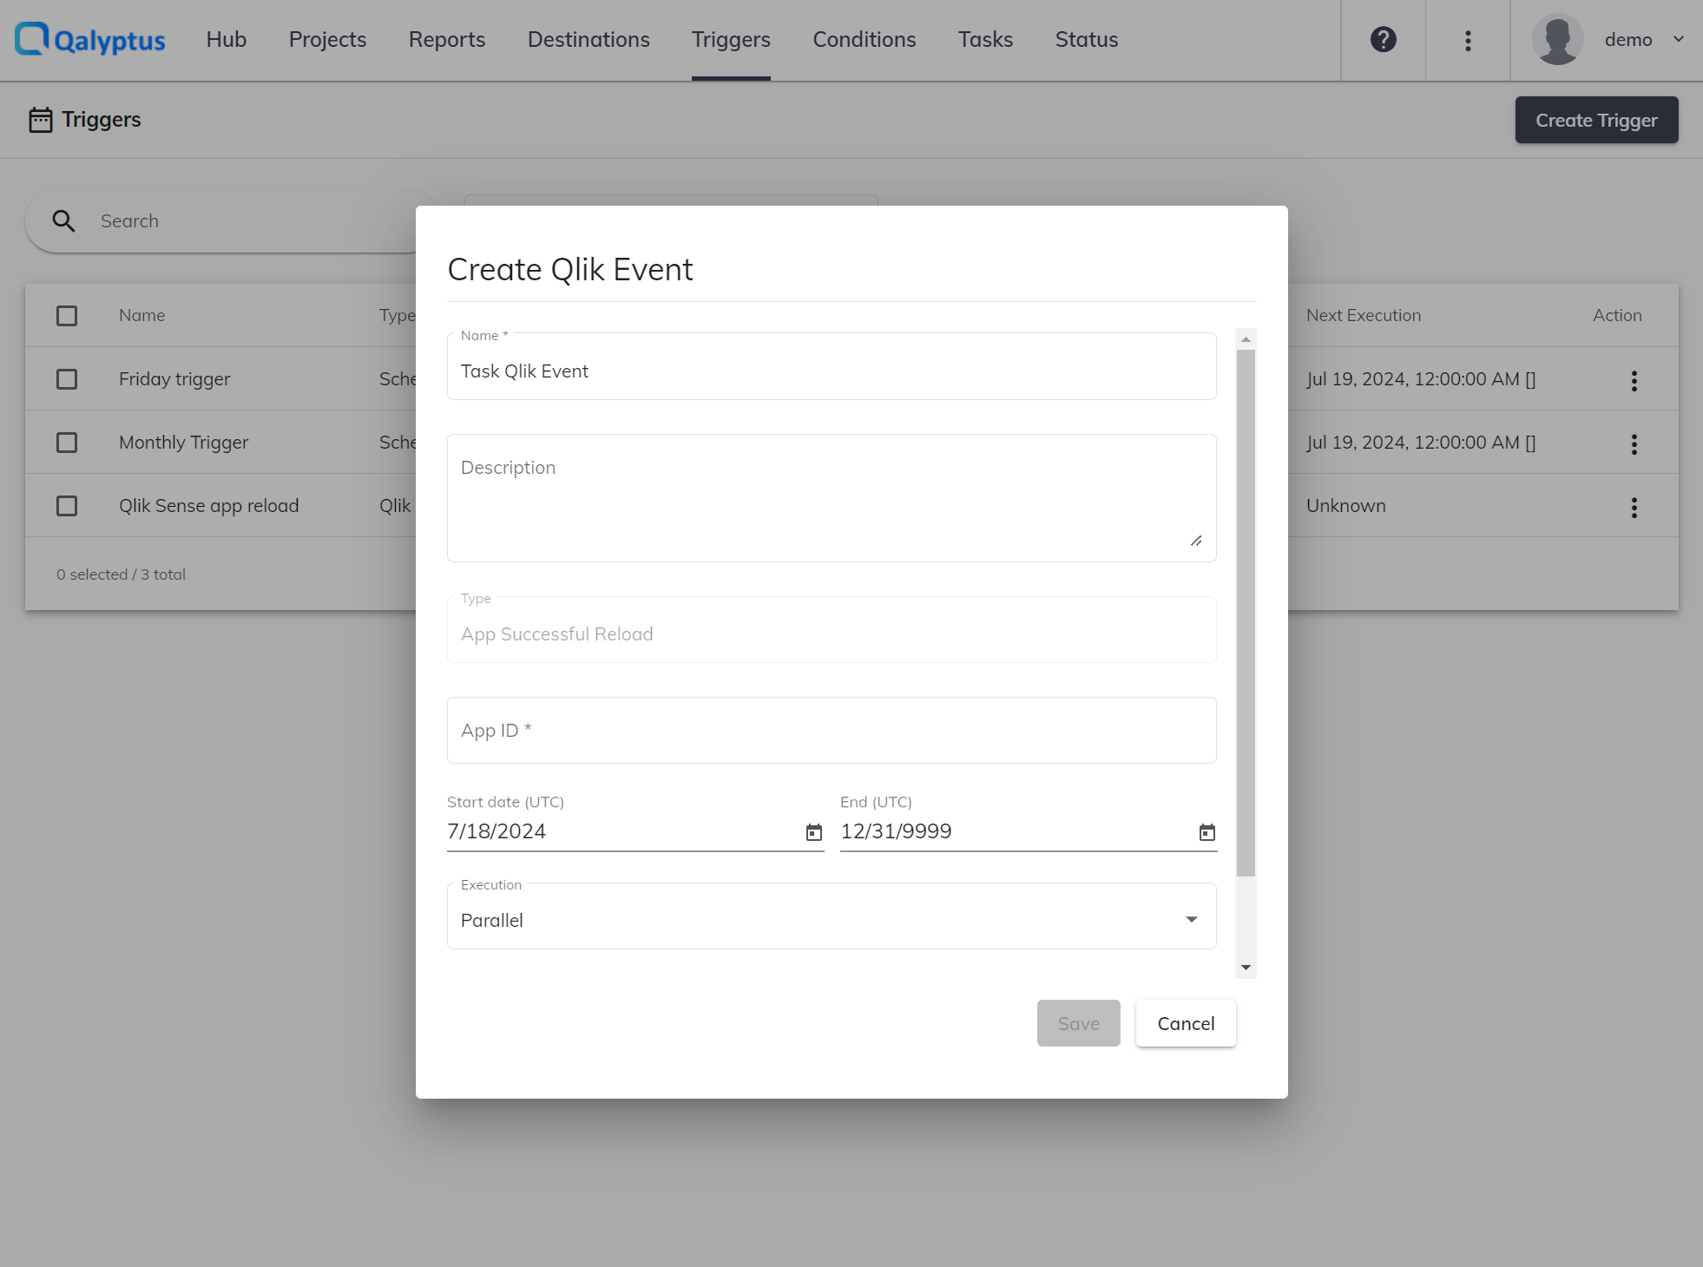Image resolution: width=1703 pixels, height=1267 pixels.
Task: Click Friday trigger's Jul 19, 2024 execution time
Action: (x=1421, y=379)
